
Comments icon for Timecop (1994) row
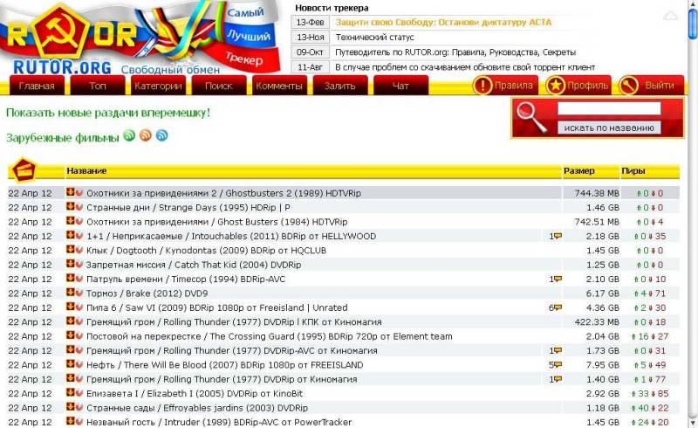tap(558, 279)
